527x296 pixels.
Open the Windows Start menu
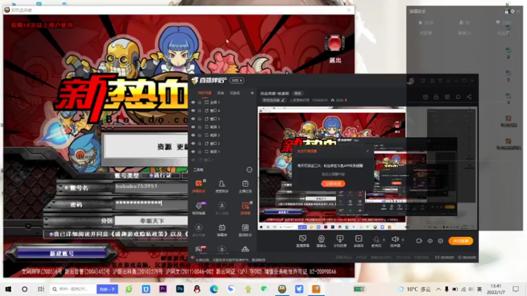pyautogui.click(x=8, y=289)
